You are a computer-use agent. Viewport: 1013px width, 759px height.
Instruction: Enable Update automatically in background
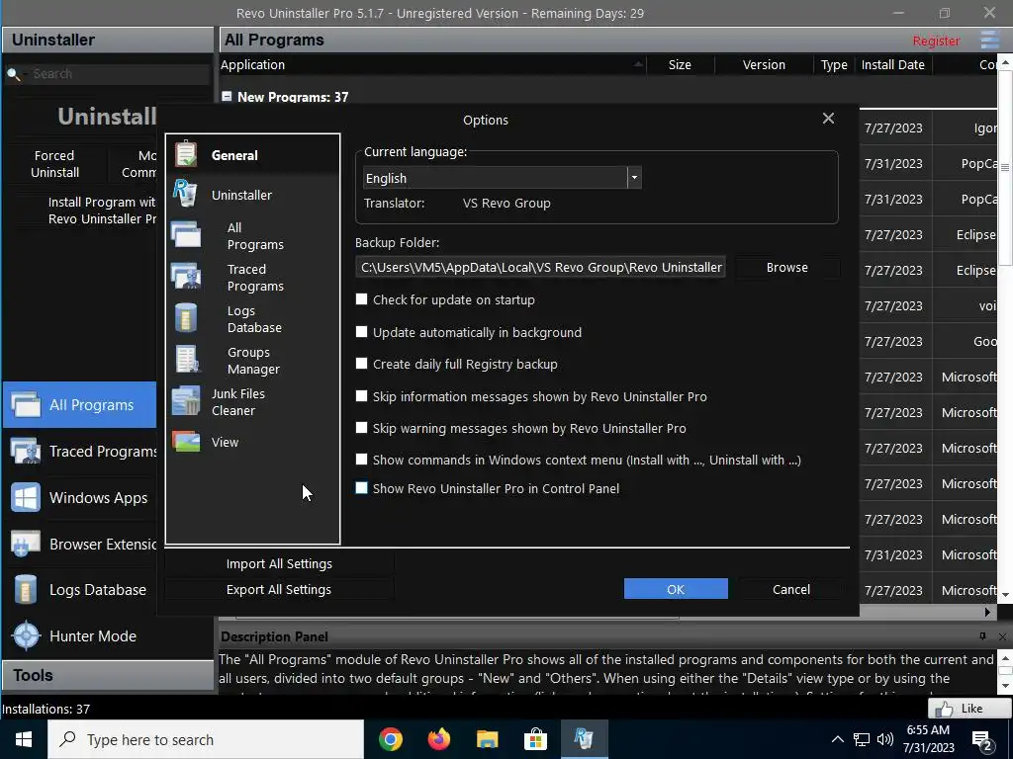point(362,332)
